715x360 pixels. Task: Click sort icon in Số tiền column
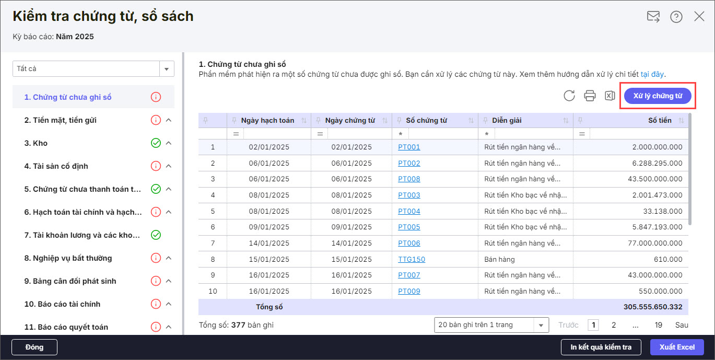[681, 121]
